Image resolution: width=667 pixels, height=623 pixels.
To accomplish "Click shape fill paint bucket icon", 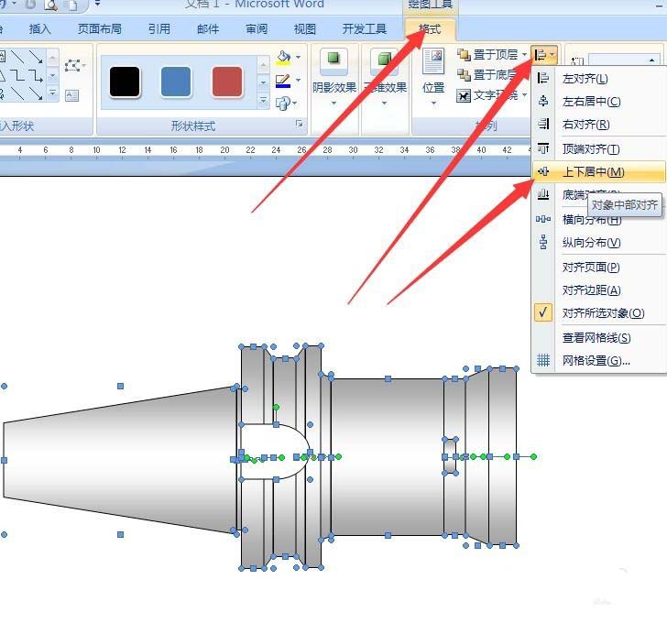I will tap(283, 60).
